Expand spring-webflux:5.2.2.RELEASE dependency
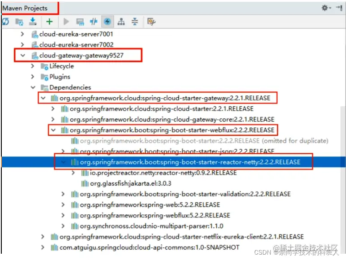This screenshot has width=346, height=260. (63, 215)
